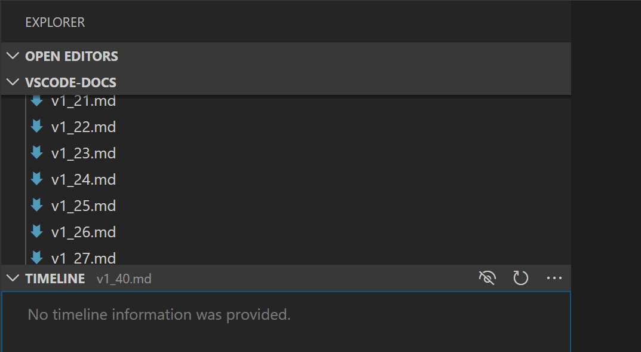The image size is (641, 352).
Task: Click the file icon beside v1_23.md
Action: coord(36,153)
